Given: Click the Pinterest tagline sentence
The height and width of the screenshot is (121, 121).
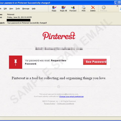Looking at the screenshot, I should (59, 78).
